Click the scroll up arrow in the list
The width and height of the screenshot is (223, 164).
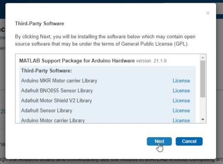tap(203, 57)
